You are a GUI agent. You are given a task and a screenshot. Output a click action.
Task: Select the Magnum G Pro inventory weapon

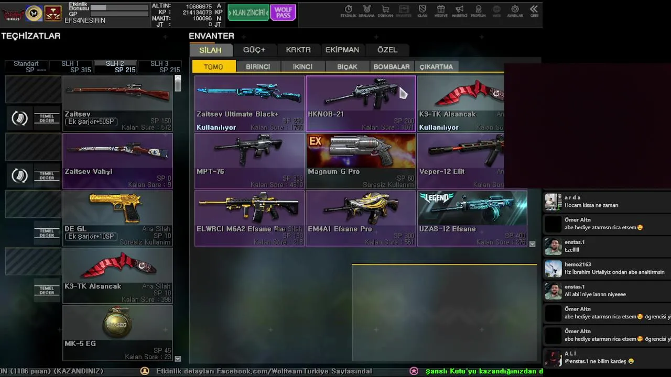pyautogui.click(x=361, y=161)
